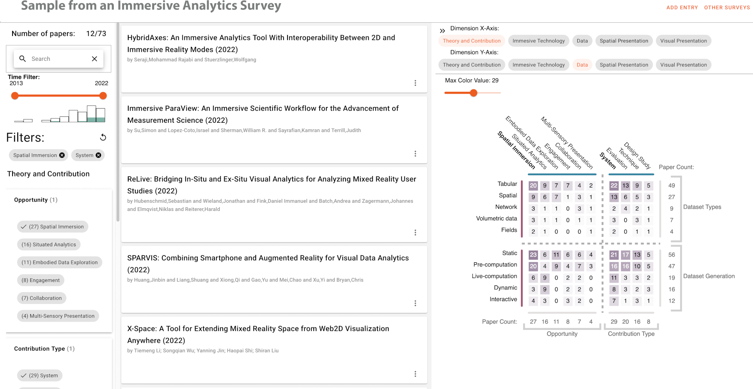Open the OTHER SURVEYS link
The image size is (753, 389).
point(727,7)
